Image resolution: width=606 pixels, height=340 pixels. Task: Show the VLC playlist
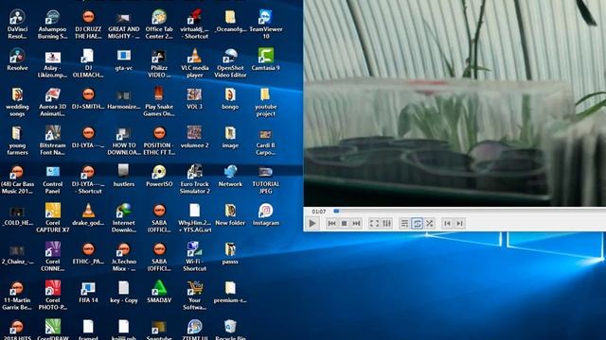pyautogui.click(x=404, y=223)
